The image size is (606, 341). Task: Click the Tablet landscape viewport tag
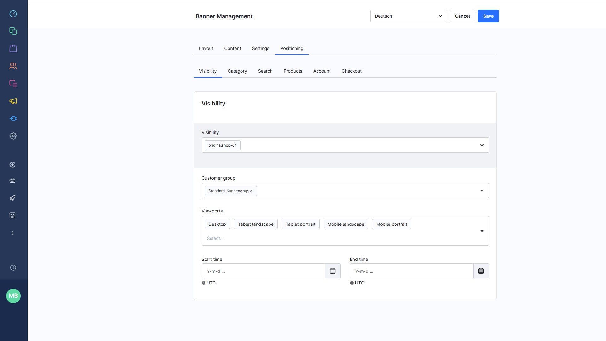256,224
